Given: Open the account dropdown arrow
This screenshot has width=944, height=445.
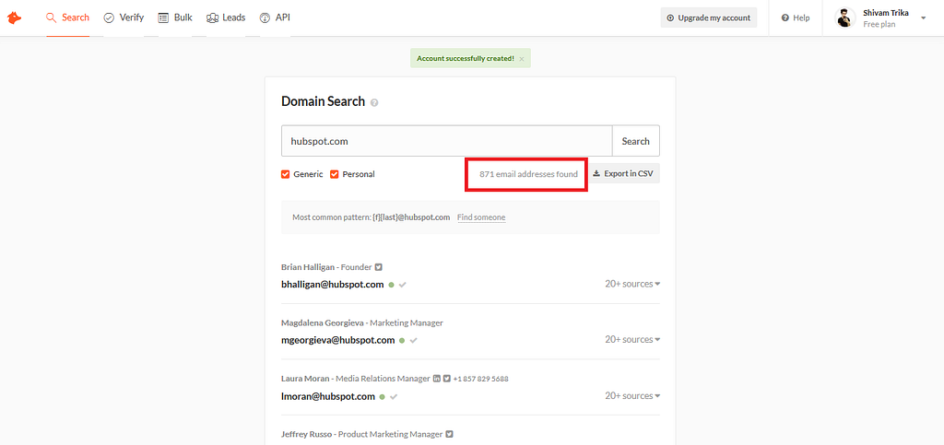Looking at the screenshot, I should click(924, 18).
